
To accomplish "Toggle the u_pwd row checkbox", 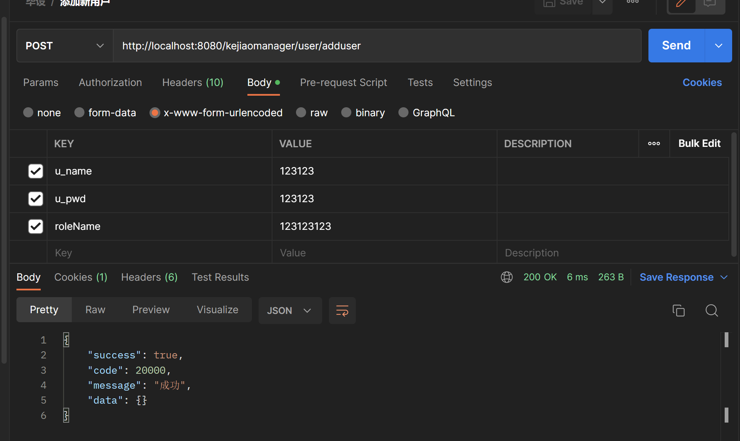I will (36, 199).
